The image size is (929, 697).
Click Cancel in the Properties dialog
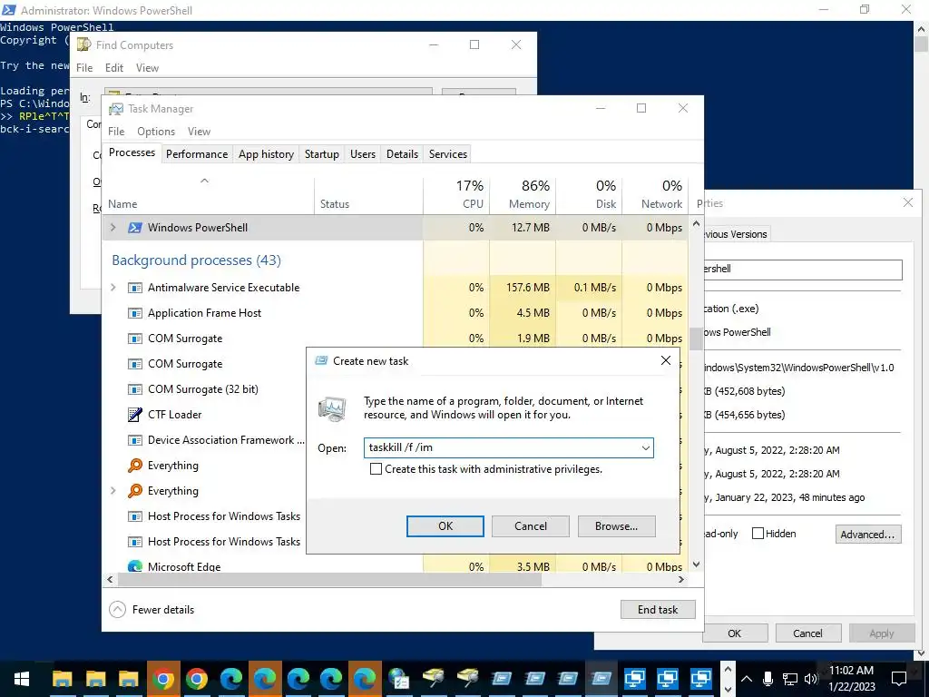(807, 633)
